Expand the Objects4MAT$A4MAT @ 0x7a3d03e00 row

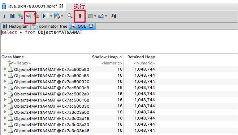(5, 112)
